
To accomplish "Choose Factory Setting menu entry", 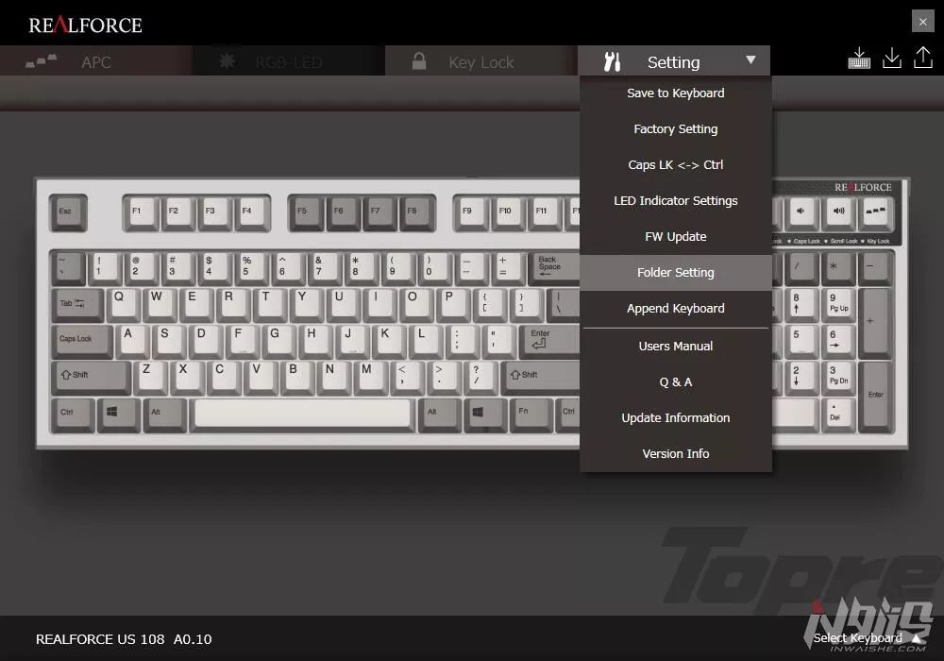I will pos(676,128).
